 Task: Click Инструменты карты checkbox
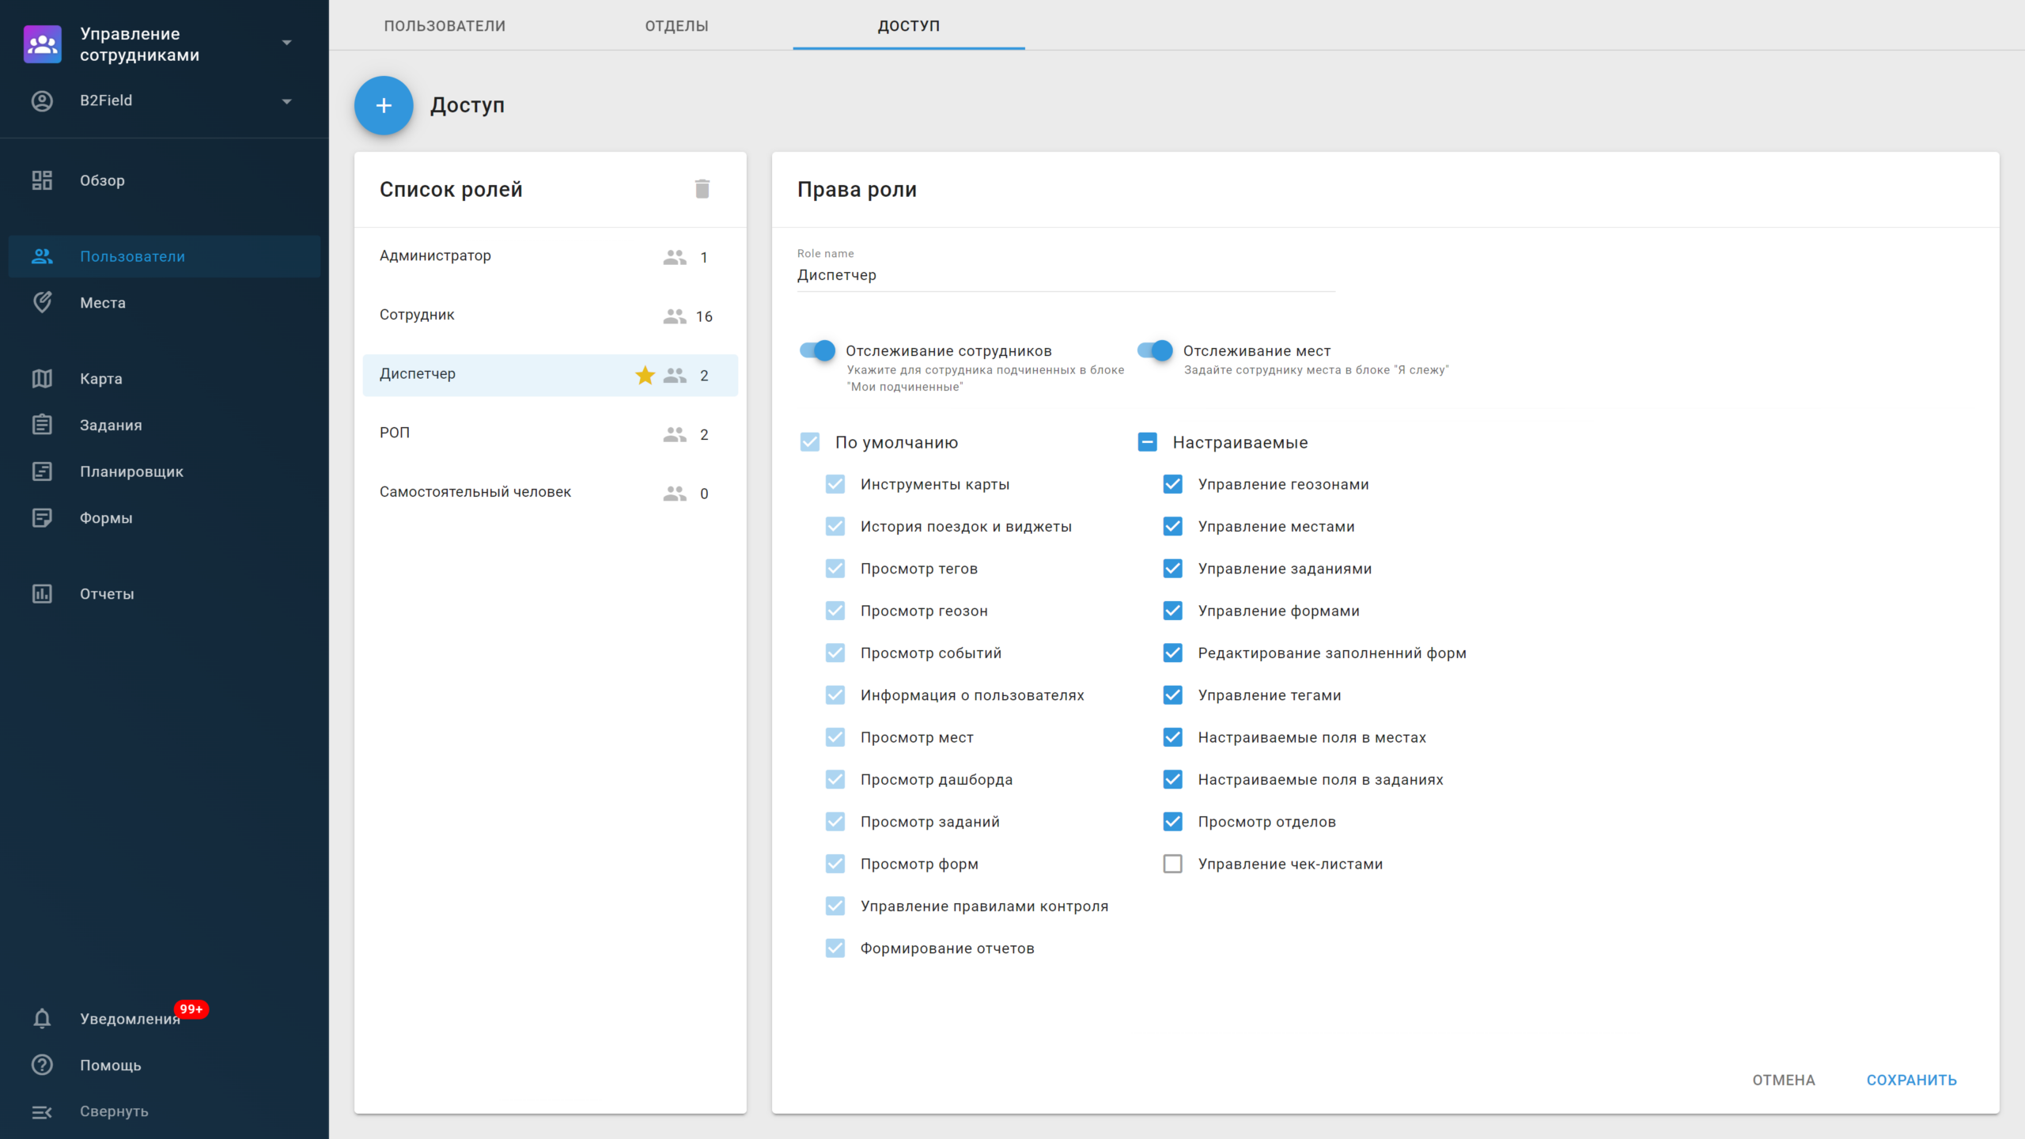tap(835, 484)
